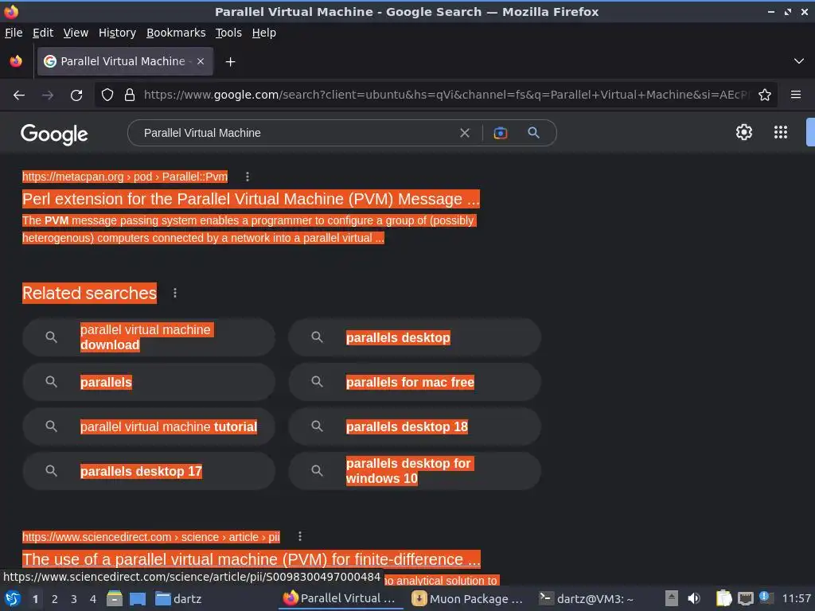Click the Google search magnifier button

pyautogui.click(x=533, y=133)
